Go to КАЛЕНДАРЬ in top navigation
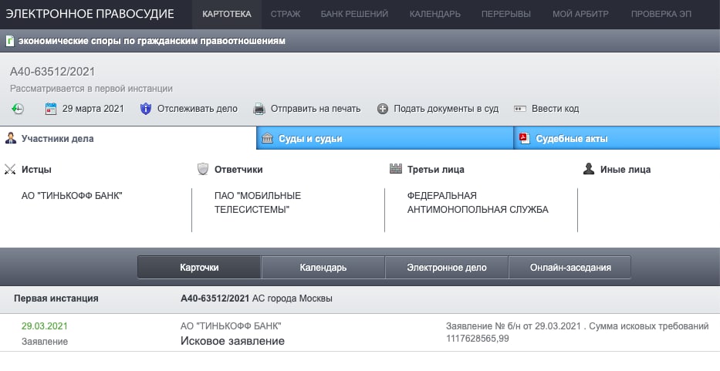 [x=434, y=14]
